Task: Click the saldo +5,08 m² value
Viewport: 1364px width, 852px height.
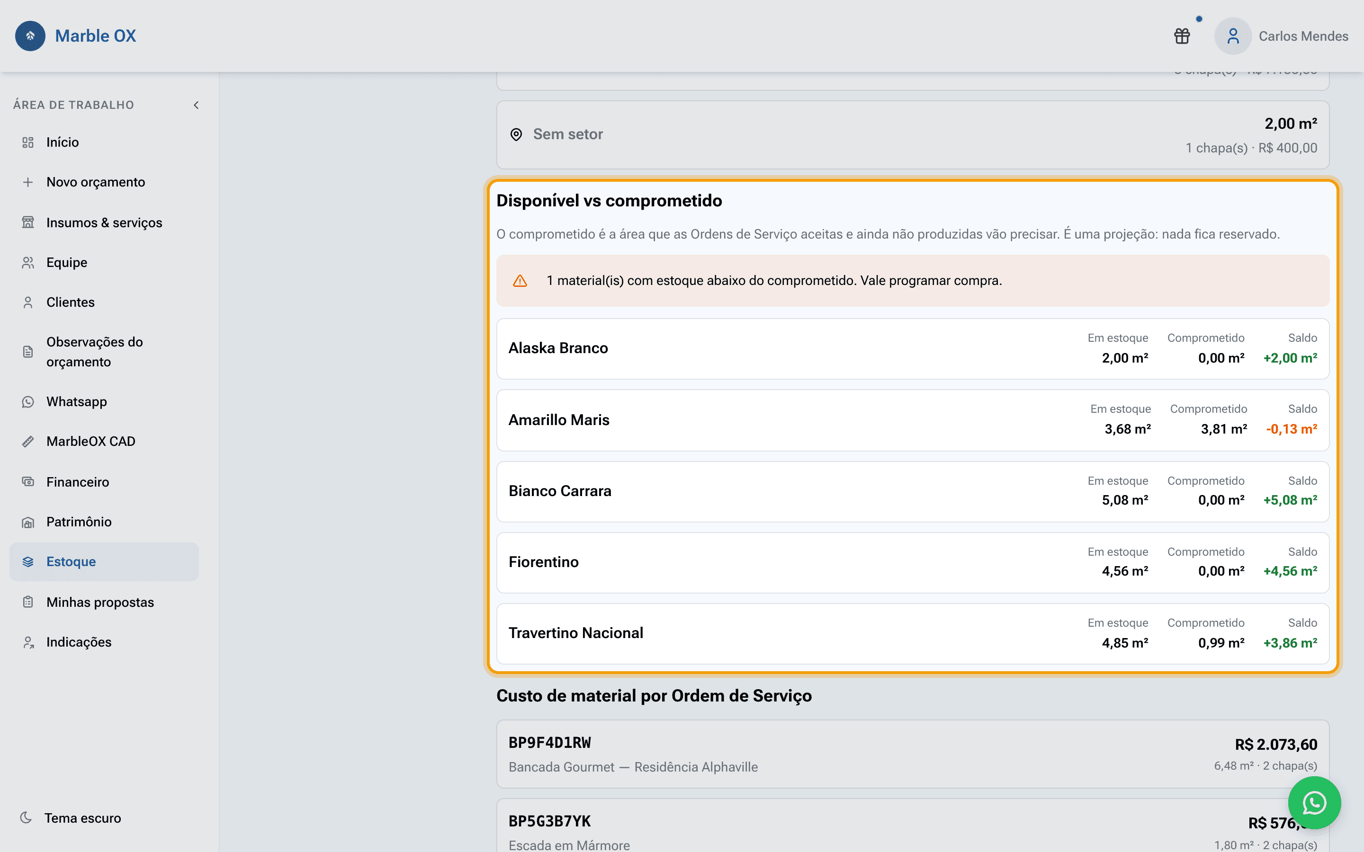Action: point(1290,500)
